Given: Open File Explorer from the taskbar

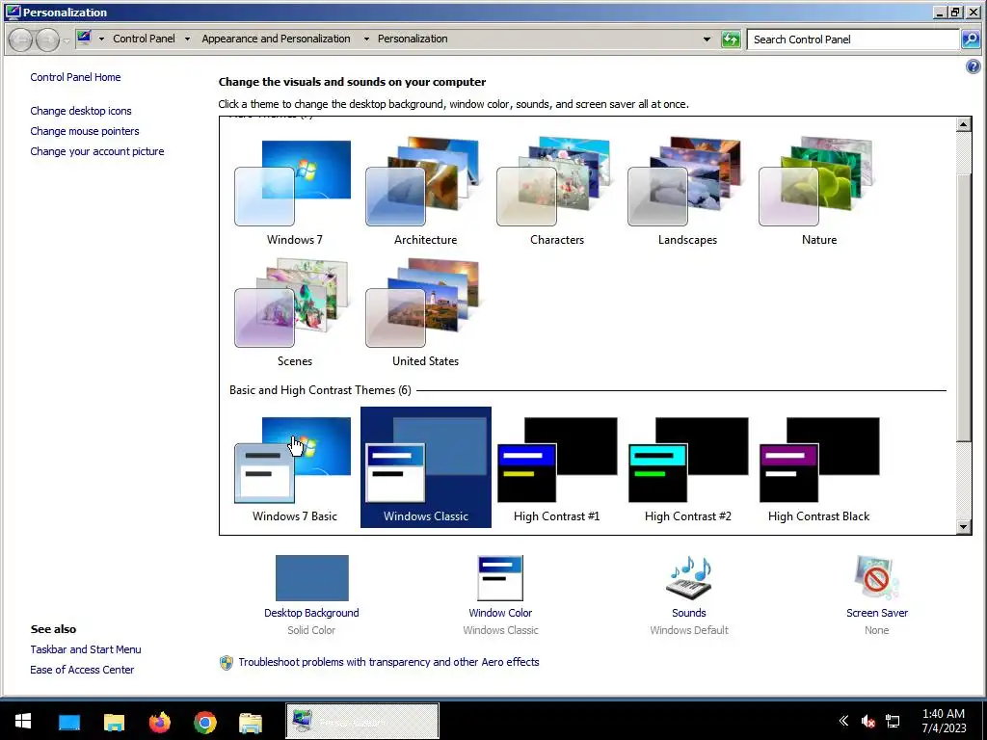Looking at the screenshot, I should click(114, 722).
